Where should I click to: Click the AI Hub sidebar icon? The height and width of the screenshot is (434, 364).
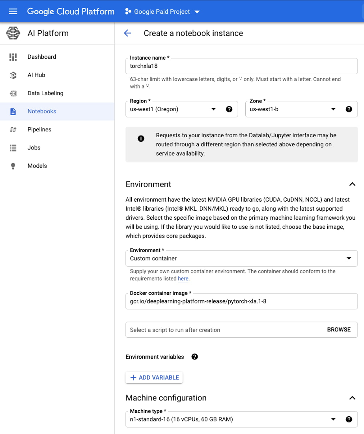coord(13,75)
